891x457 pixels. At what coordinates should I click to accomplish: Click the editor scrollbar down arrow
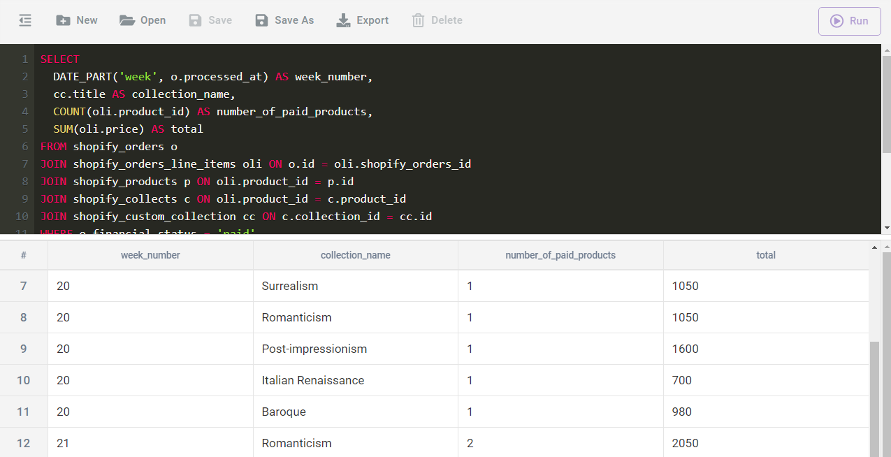click(887, 228)
